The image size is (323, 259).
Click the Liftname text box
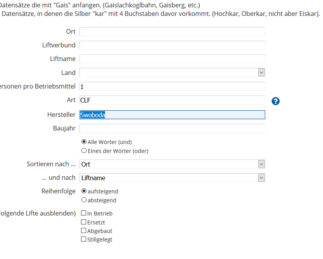click(x=172, y=59)
